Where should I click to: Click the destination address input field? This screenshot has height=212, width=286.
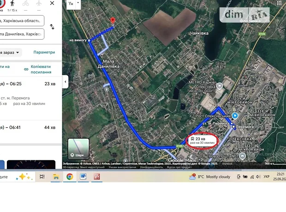[22, 34]
